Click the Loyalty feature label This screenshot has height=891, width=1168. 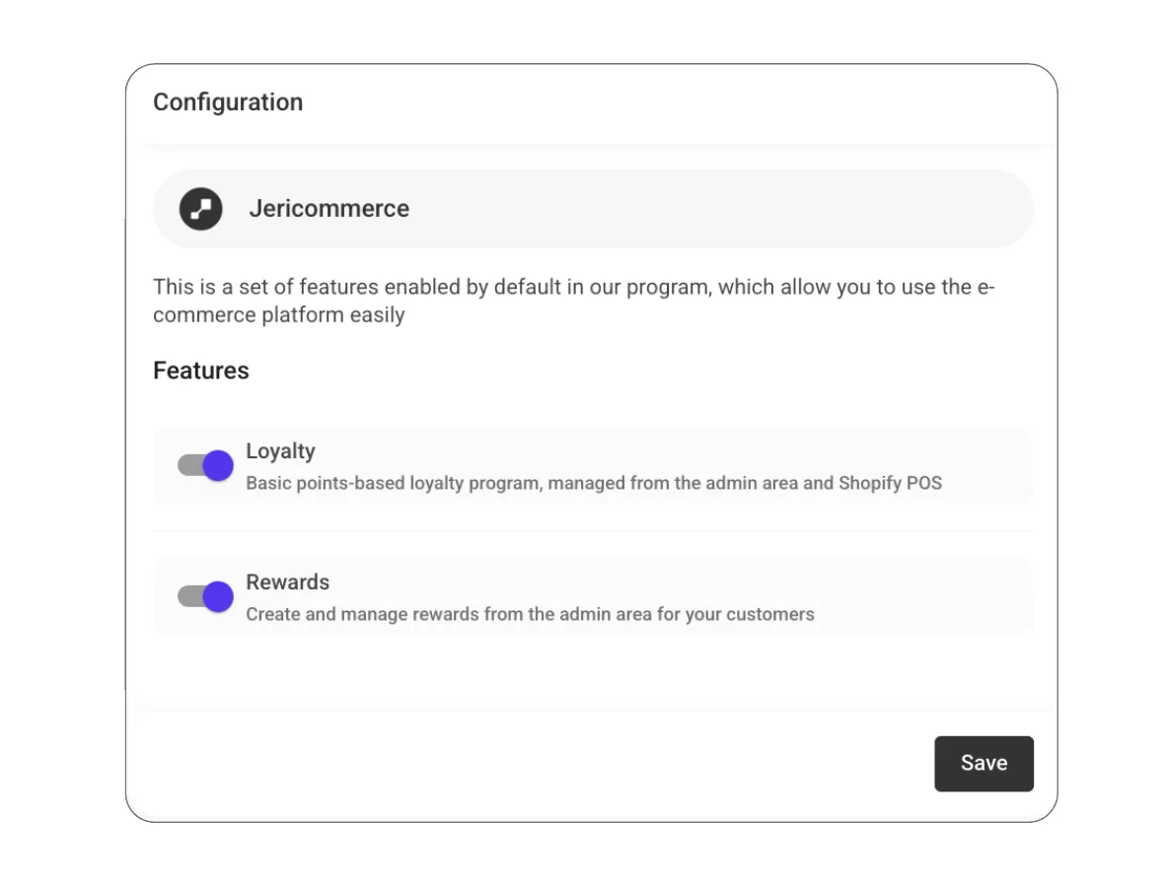pos(280,451)
